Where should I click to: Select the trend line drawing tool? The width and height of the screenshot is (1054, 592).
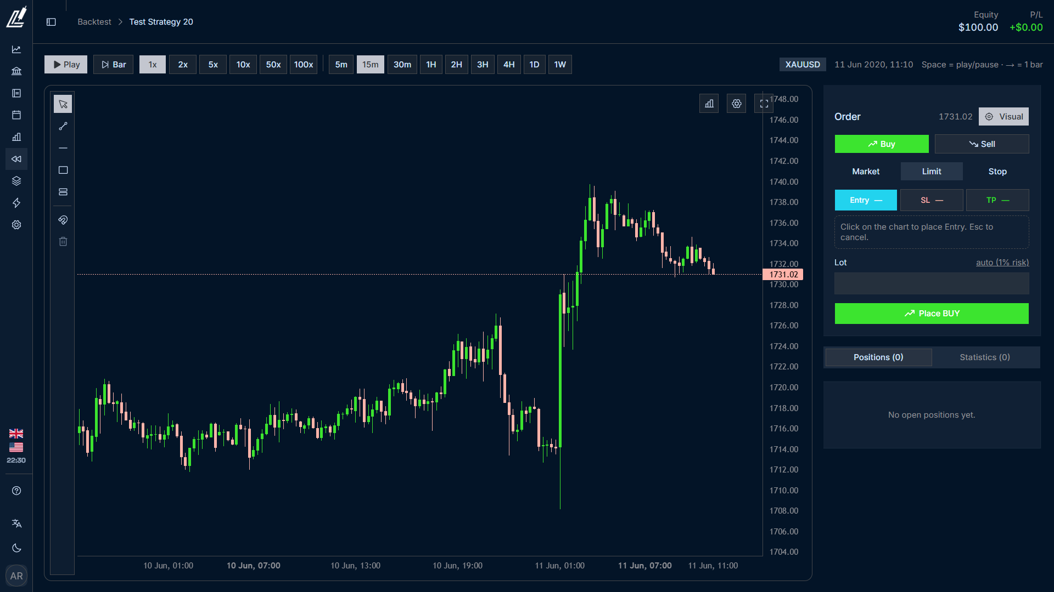[63, 126]
